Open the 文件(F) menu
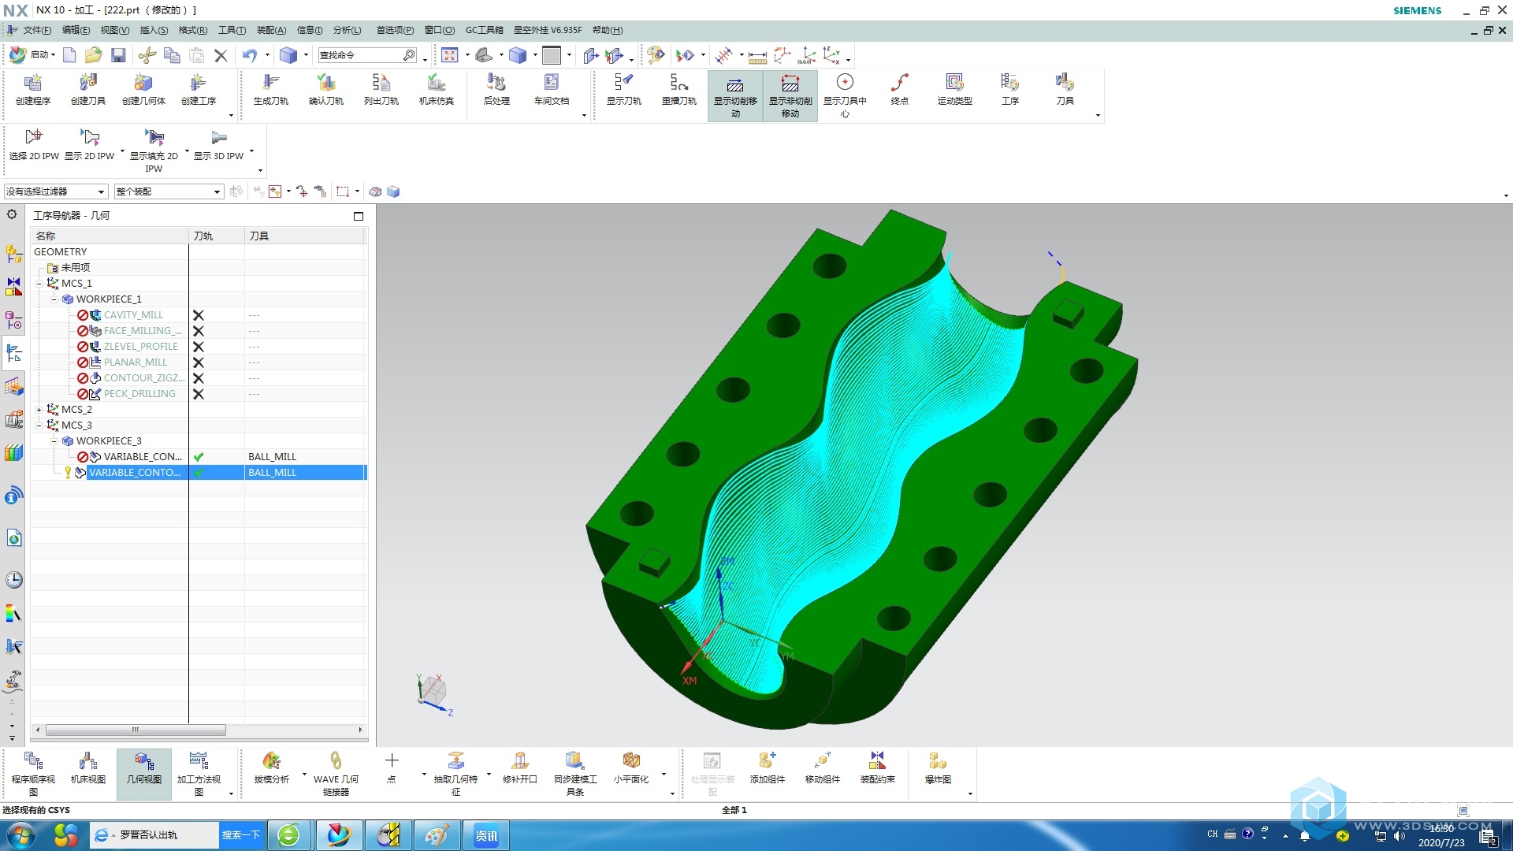1513x851 pixels. click(x=37, y=30)
